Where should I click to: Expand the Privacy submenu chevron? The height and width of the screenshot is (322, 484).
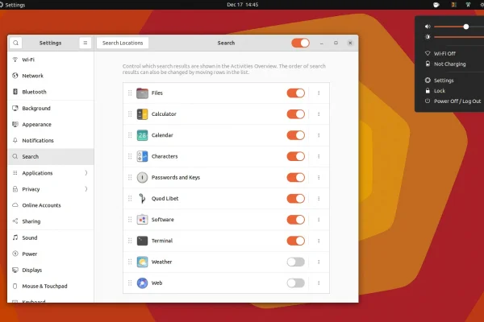pyautogui.click(x=86, y=189)
